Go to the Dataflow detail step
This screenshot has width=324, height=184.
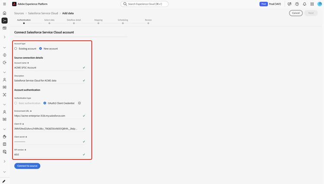point(74,21)
